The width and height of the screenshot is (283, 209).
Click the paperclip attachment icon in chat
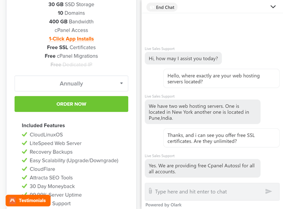151,191
